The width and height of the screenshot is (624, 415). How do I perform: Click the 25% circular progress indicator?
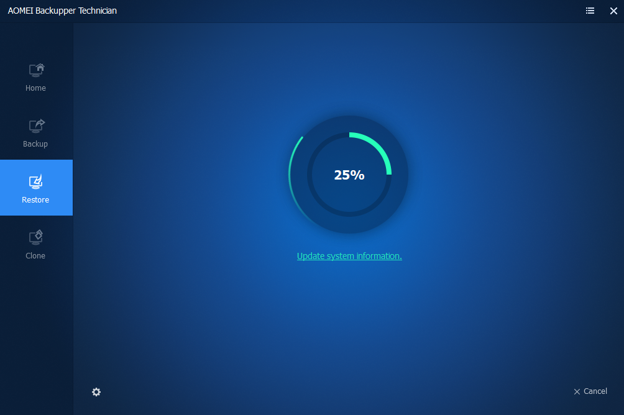coord(349,175)
